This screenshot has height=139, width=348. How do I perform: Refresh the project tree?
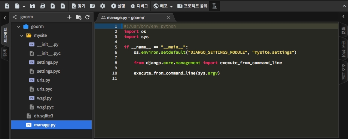click(x=88, y=17)
